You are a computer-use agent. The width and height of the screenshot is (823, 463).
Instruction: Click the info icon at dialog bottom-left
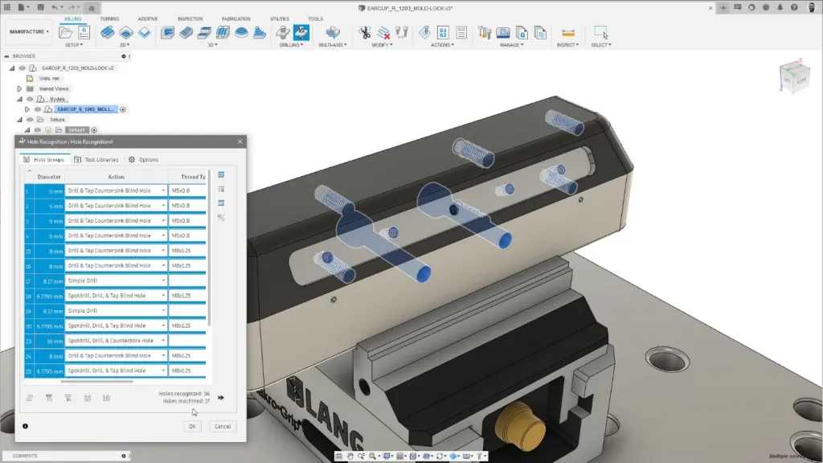coord(25,426)
